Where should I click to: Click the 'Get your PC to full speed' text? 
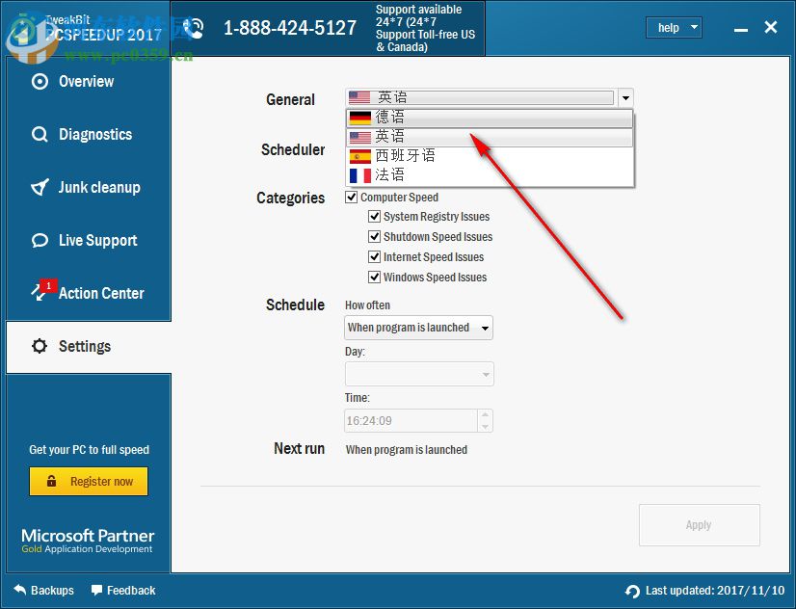[90, 450]
